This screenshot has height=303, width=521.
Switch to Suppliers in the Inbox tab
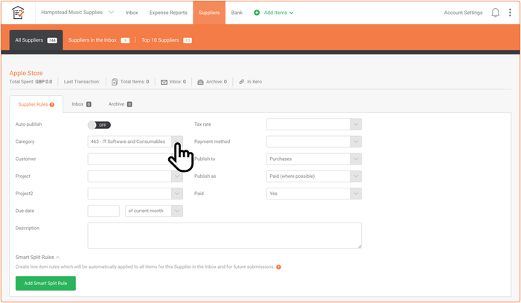(99, 40)
